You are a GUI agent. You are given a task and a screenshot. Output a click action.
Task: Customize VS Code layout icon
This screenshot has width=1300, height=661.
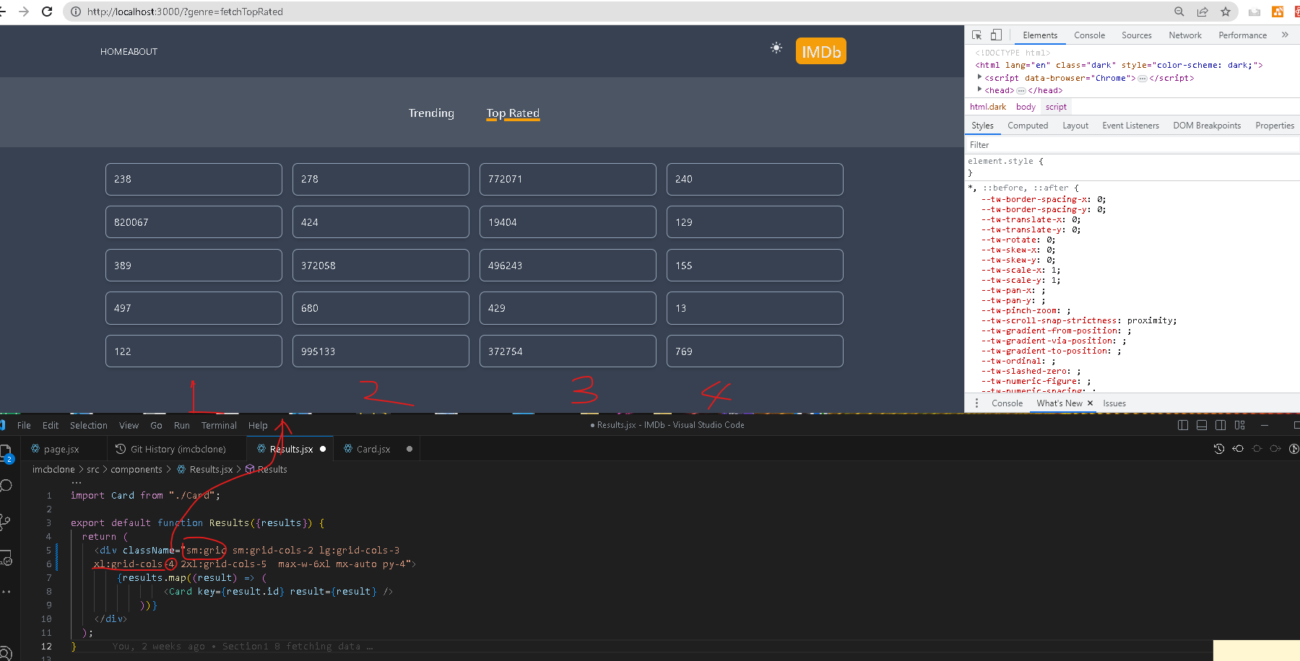coord(1240,425)
